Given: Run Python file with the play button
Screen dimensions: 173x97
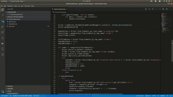Looking at the screenshot, I should (149, 9).
